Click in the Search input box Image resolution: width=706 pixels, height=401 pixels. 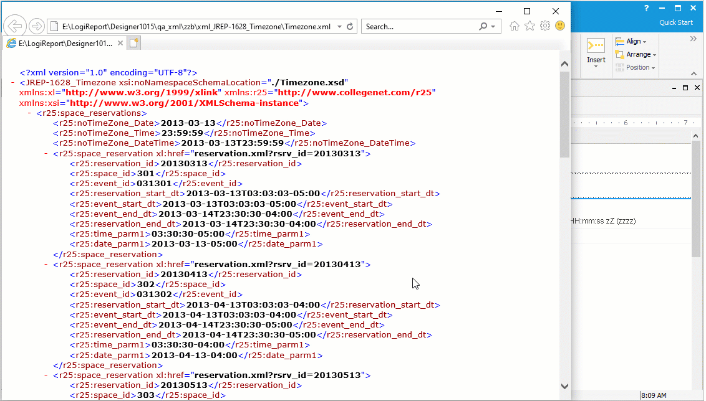tap(418, 27)
